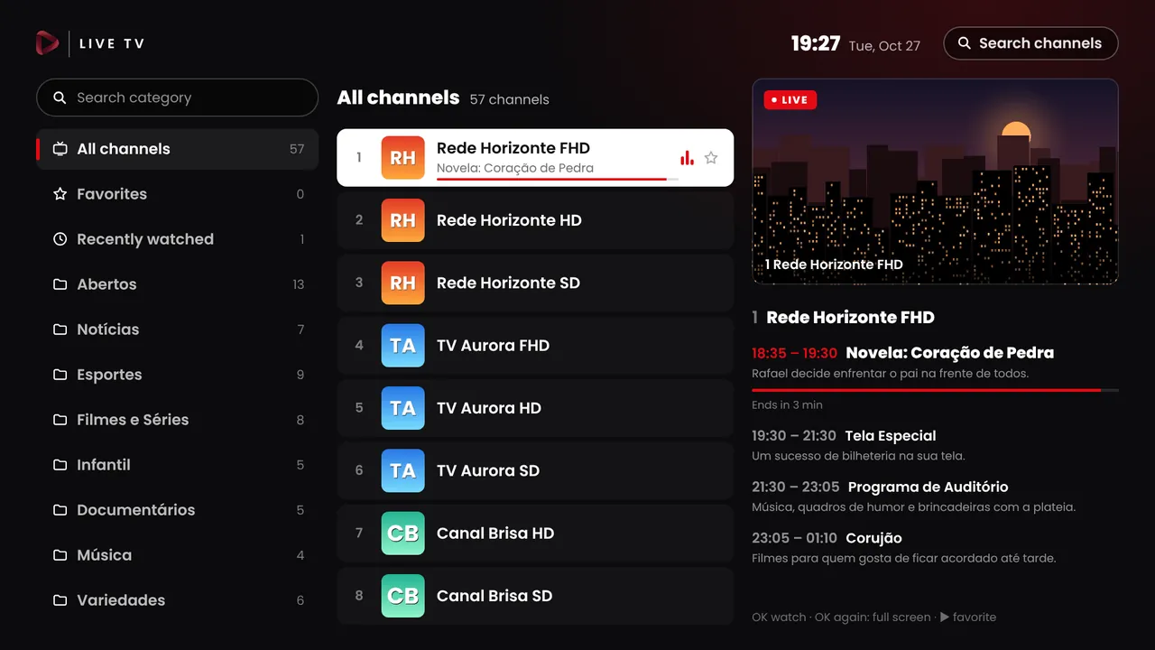Click the Tue, Oct 27 date text

click(884, 45)
